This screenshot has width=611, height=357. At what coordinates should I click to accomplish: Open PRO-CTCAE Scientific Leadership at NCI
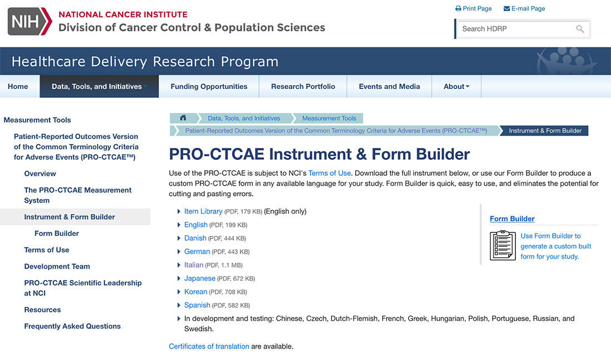(83, 288)
